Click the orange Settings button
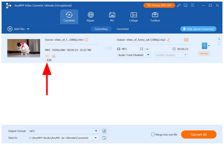Image resolution: width=224 pixels, height=145 pixels. click(x=204, y=54)
